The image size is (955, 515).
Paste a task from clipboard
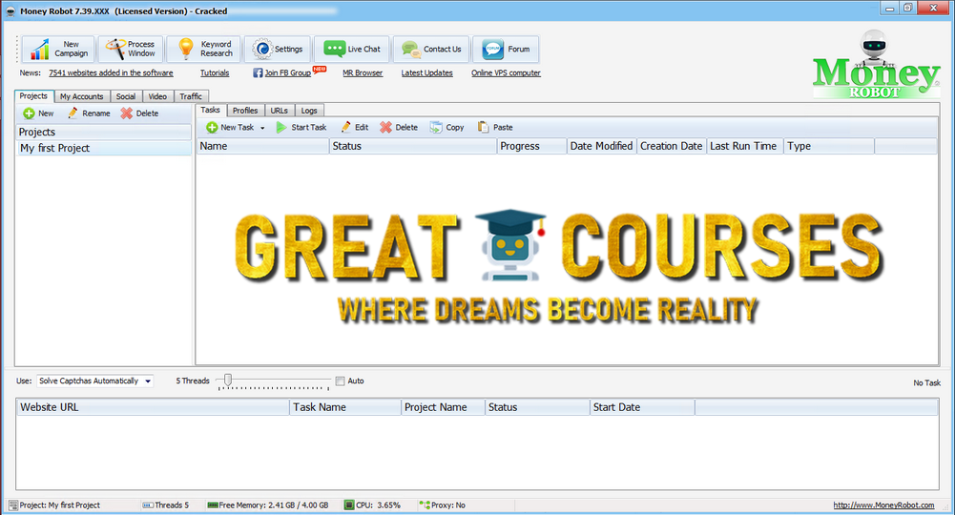coord(495,127)
